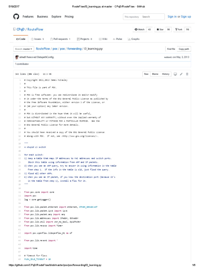204x272 pixels.
Task: Click the trash delete file icon
Action: tap(187, 74)
